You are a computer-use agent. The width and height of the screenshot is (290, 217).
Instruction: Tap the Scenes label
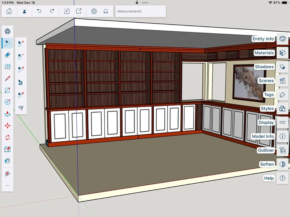tap(266, 81)
